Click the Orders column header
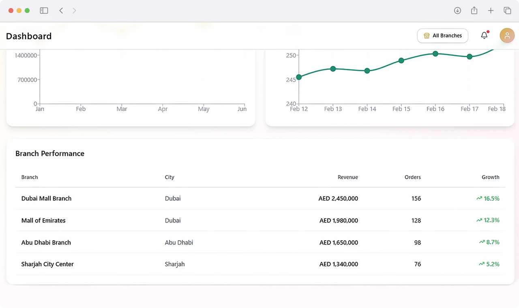This screenshot has width=519, height=308. click(x=413, y=177)
